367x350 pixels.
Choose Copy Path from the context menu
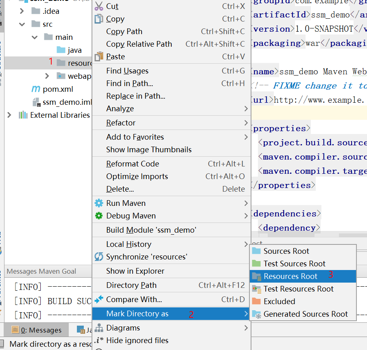[171, 32]
